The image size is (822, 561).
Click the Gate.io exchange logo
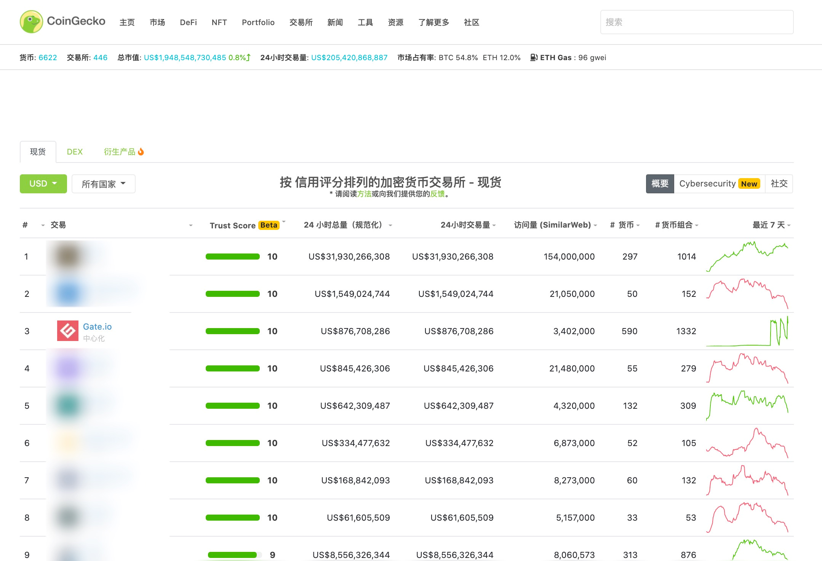67,331
